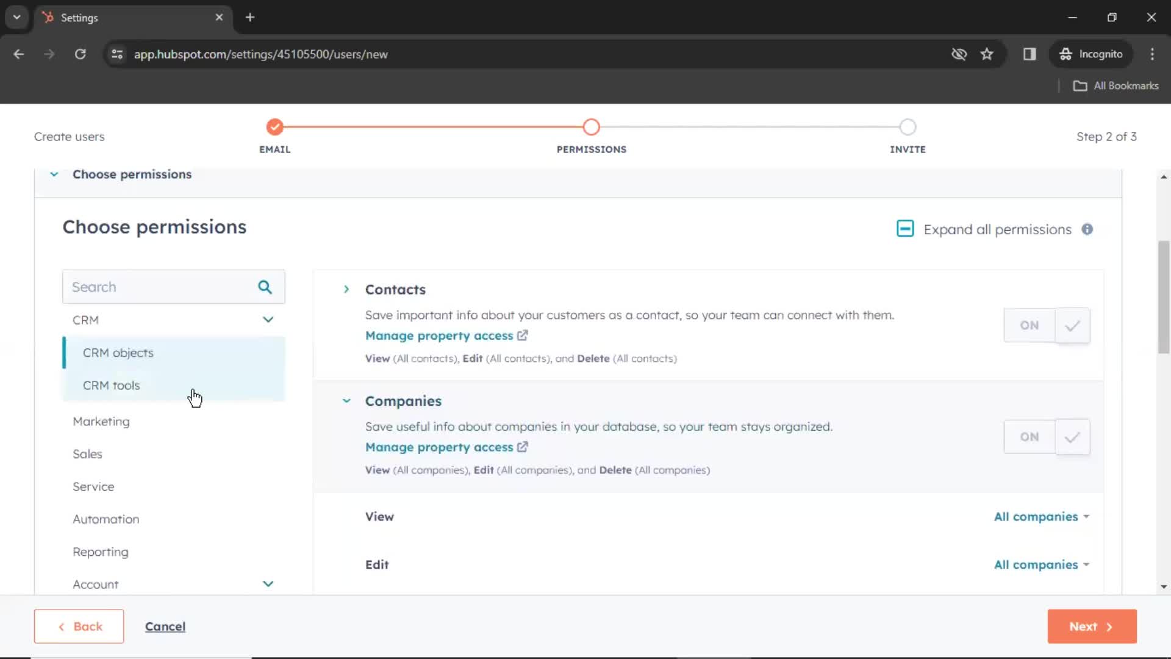Expand the Companies section chevron

(x=346, y=401)
